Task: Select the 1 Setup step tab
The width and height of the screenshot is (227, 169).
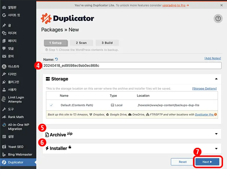Action: tap(55, 43)
